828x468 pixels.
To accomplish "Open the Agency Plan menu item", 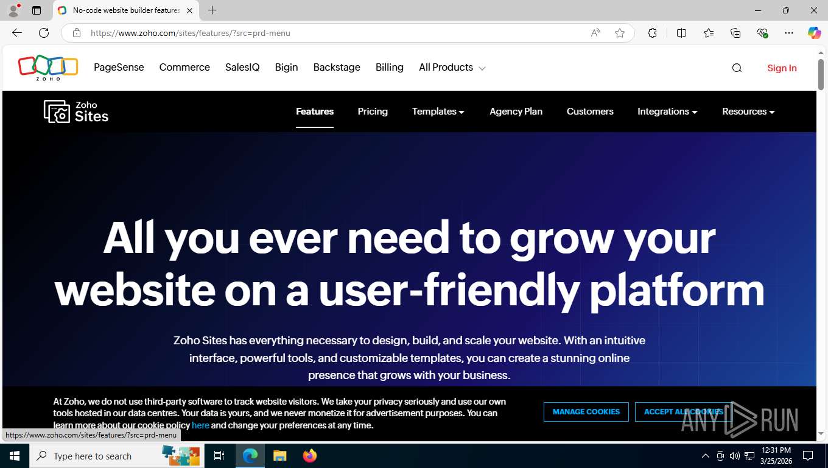I will pos(516,112).
